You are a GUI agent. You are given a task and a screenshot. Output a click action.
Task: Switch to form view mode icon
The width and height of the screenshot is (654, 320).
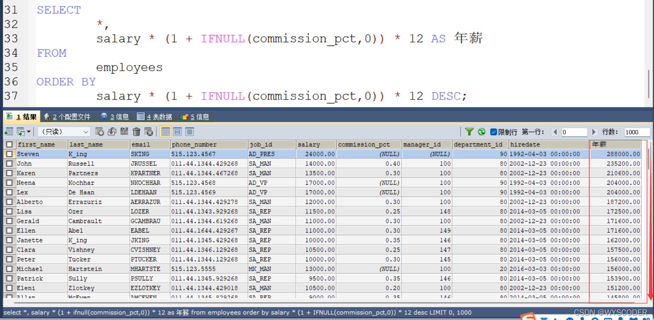(x=177, y=132)
